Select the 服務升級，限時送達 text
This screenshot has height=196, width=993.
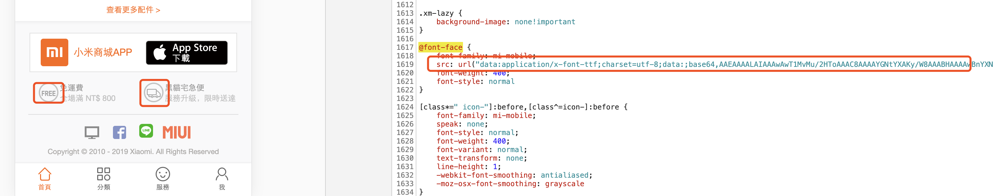200,98
